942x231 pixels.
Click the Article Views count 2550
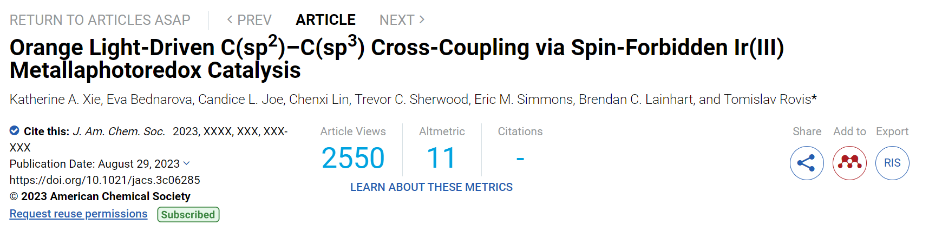click(x=353, y=159)
